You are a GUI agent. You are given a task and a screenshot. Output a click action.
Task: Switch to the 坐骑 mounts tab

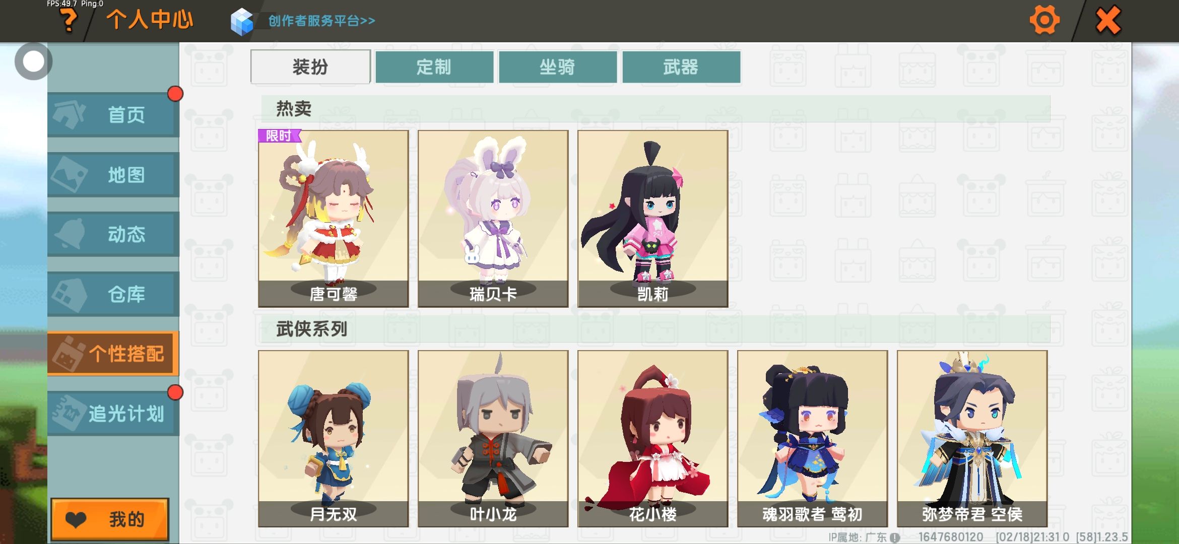pos(558,66)
